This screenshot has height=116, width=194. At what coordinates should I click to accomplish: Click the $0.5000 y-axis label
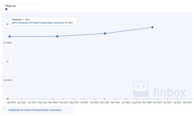[8, 80]
